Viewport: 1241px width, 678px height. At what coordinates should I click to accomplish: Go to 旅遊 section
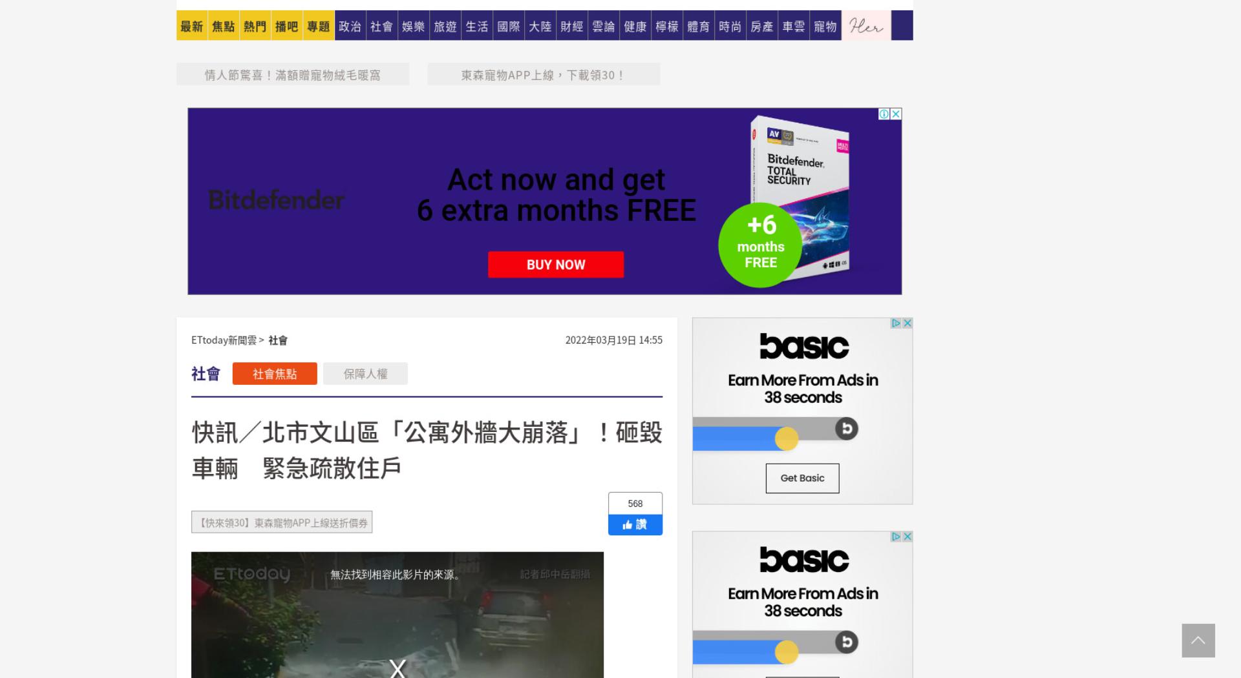[445, 26]
